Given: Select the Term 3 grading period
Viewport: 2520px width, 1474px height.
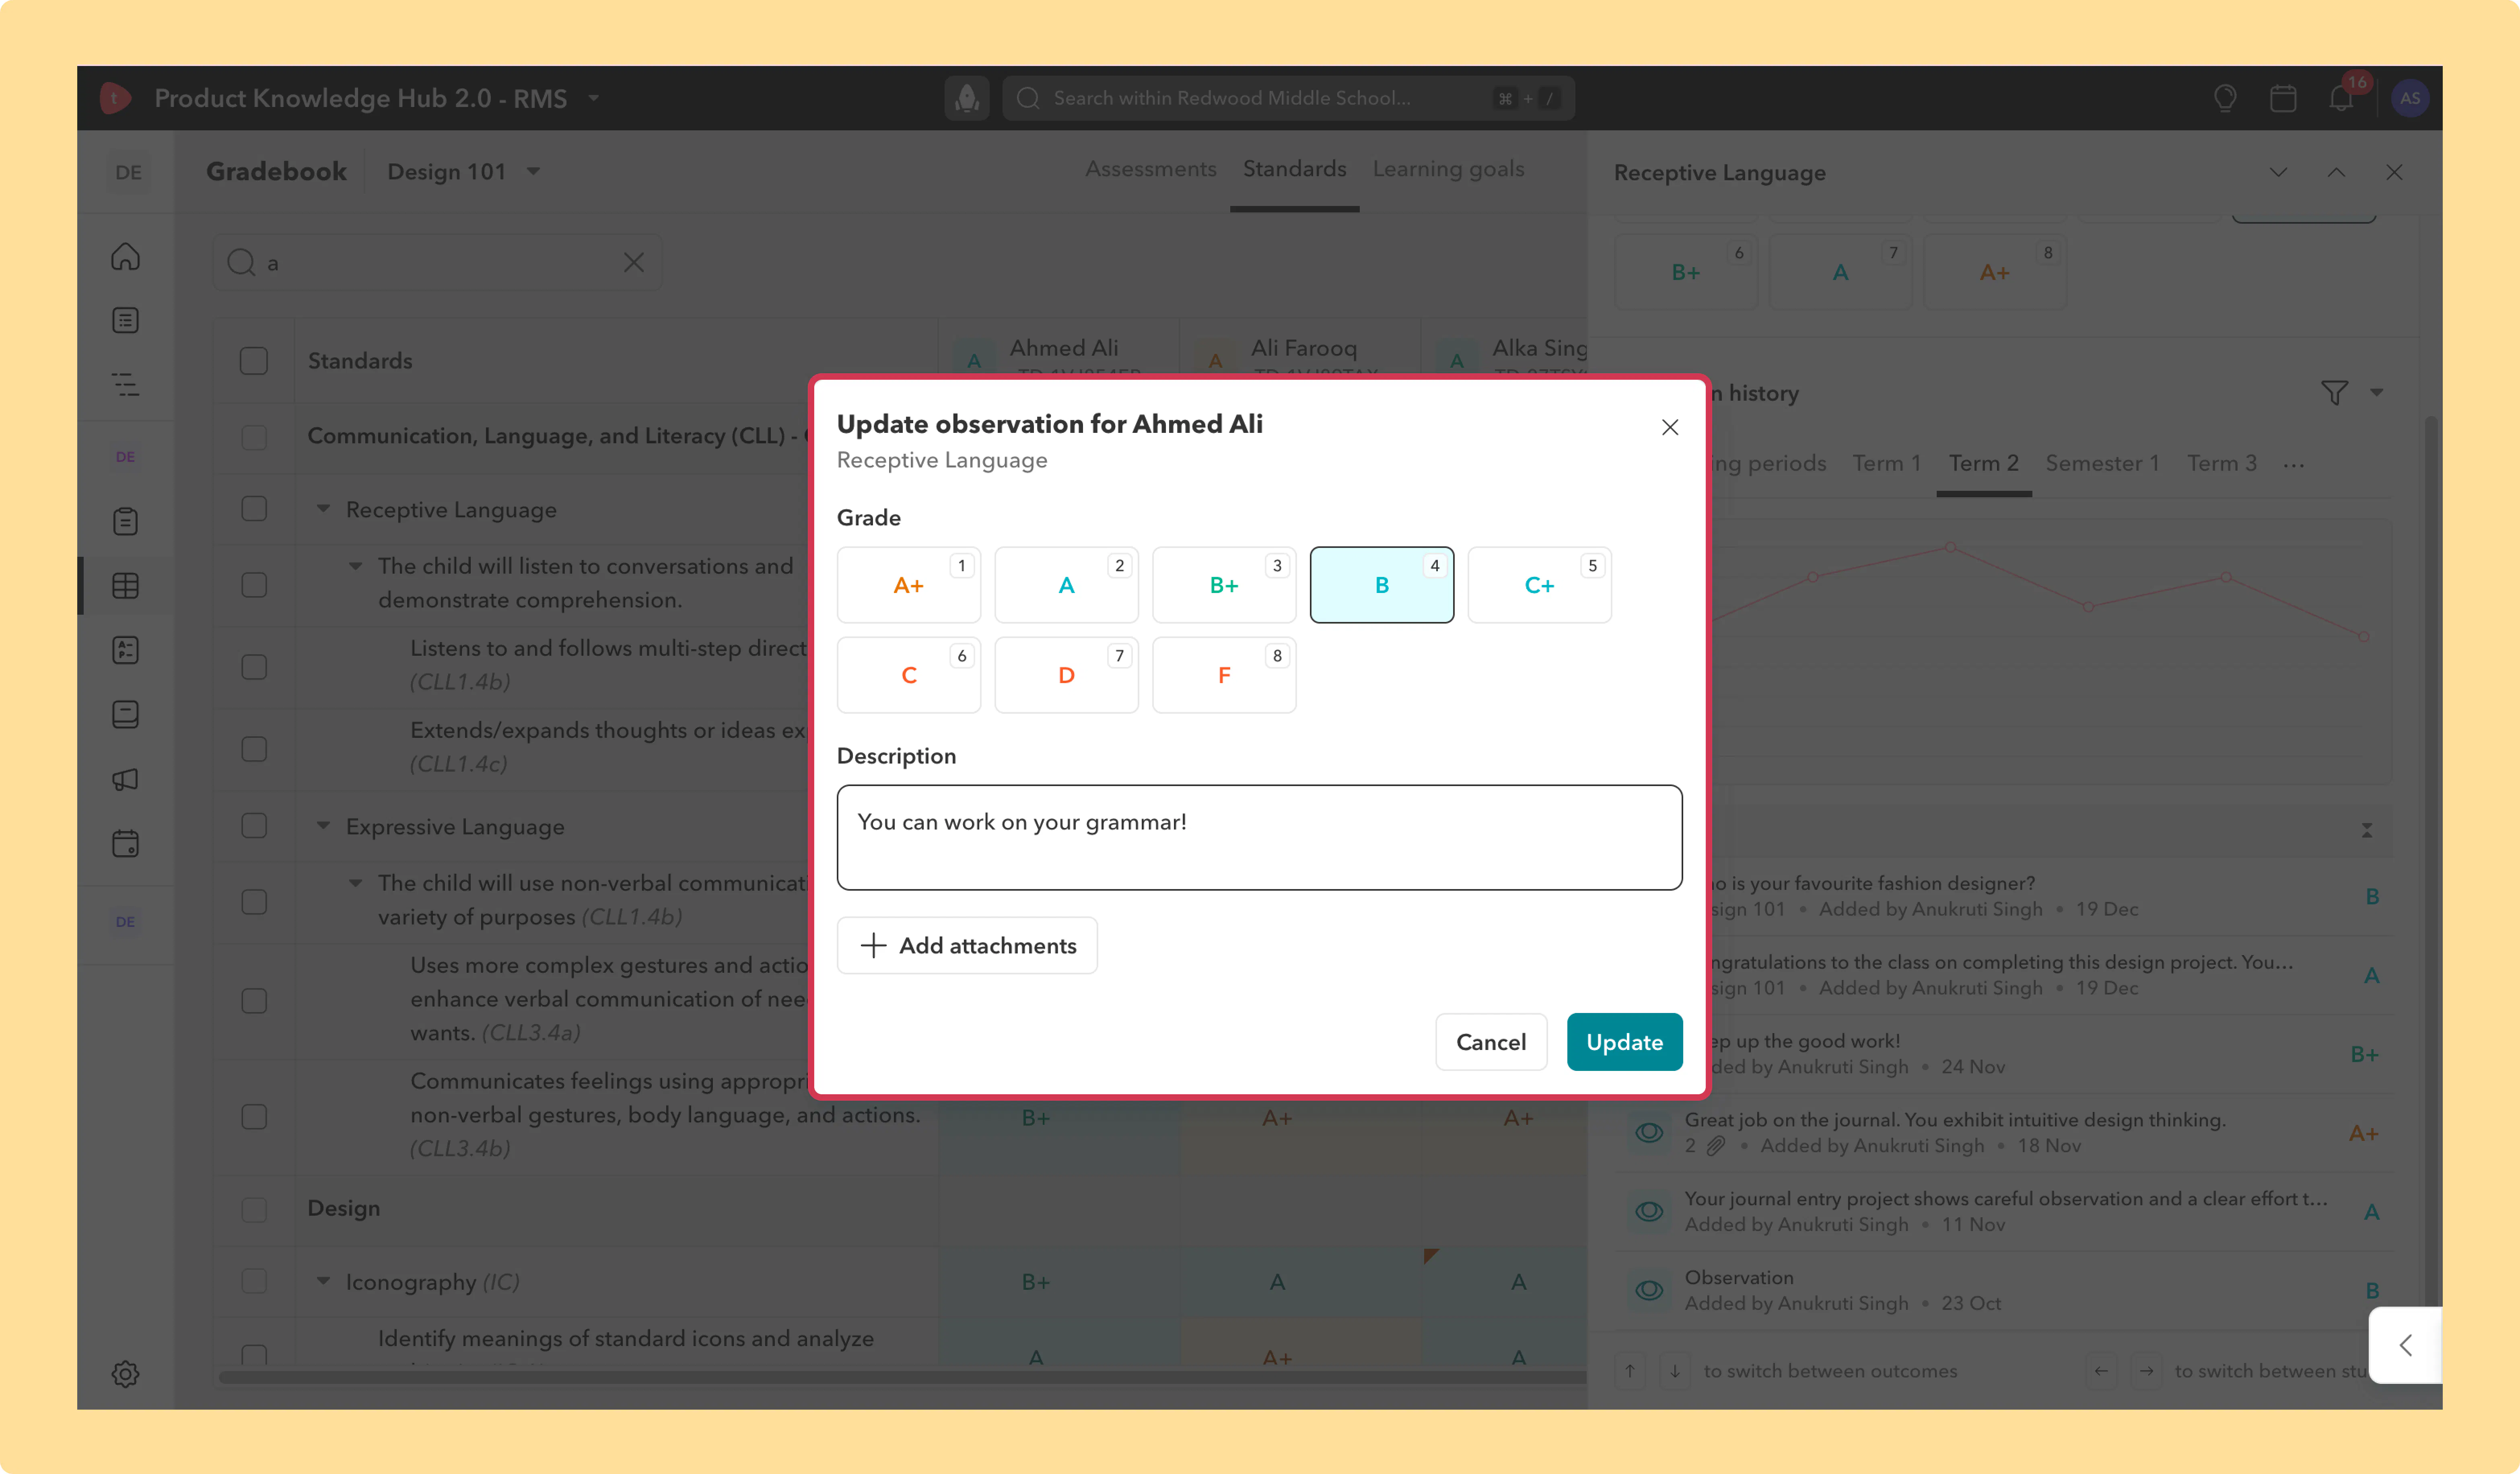Looking at the screenshot, I should tap(2221, 464).
